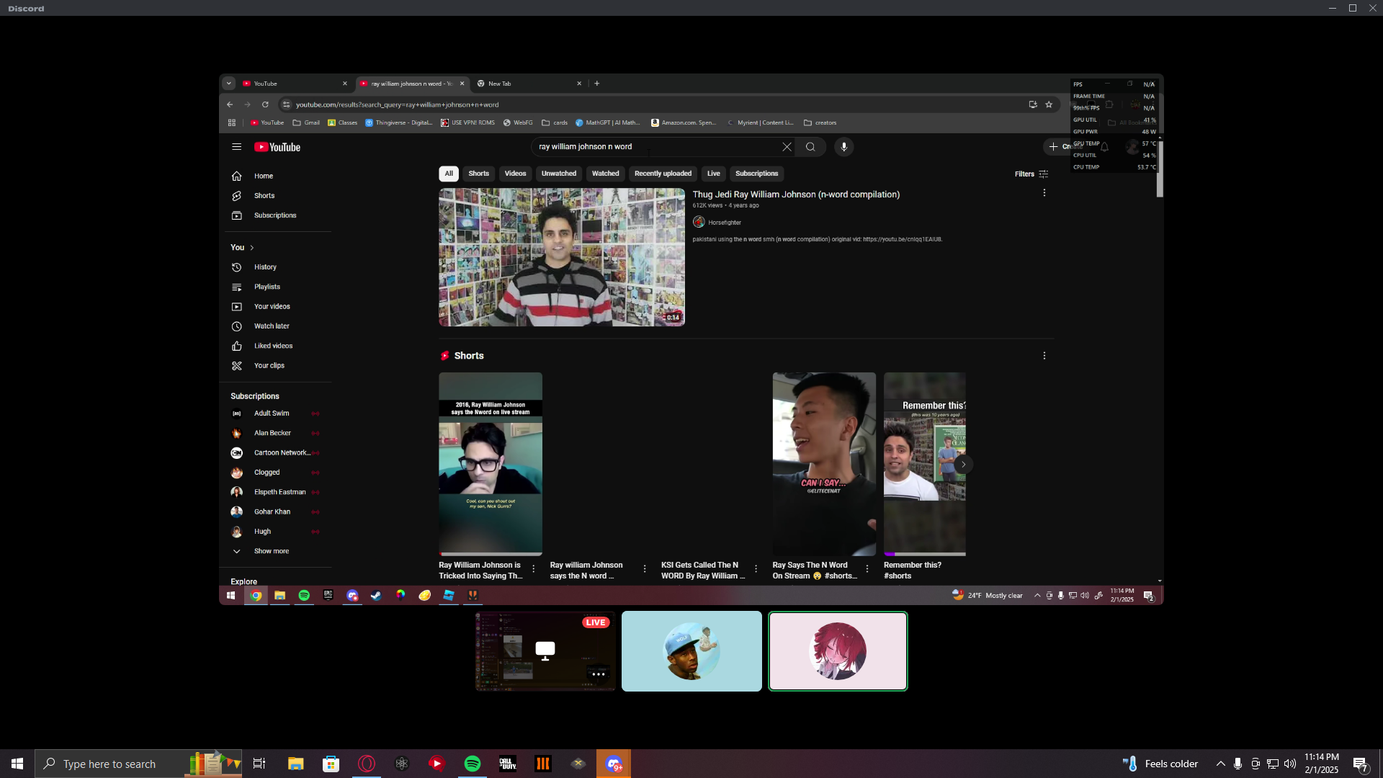This screenshot has height=778, width=1383.
Task: Toggle the Recently uploaded filter chip
Action: 662,174
